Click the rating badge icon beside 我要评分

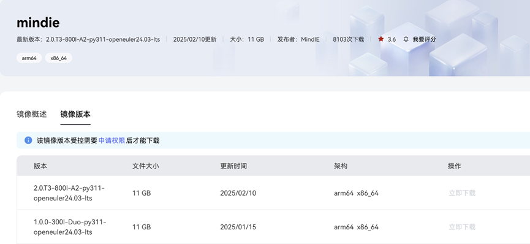pos(406,39)
